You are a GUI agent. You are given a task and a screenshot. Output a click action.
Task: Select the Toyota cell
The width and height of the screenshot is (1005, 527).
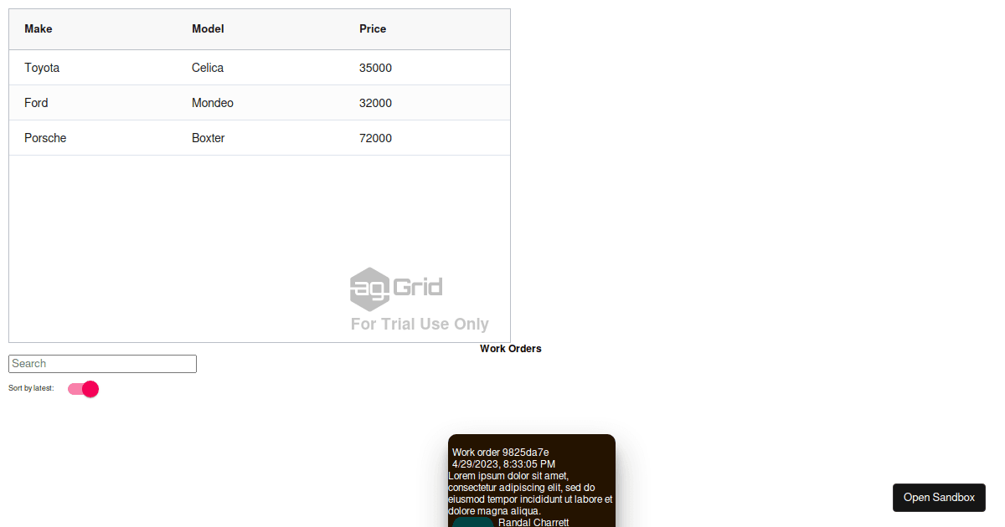[42, 68]
